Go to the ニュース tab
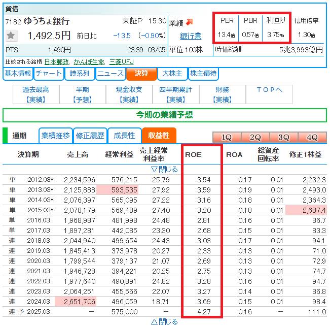 click(x=111, y=74)
